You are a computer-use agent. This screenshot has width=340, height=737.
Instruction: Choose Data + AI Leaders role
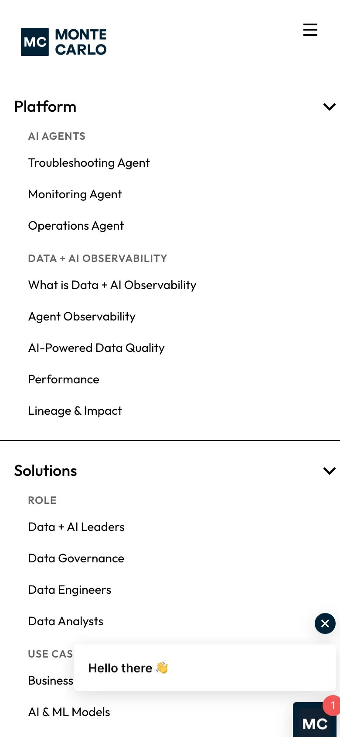pos(76,527)
